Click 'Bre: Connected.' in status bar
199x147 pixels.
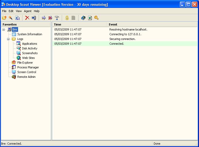[12, 144]
